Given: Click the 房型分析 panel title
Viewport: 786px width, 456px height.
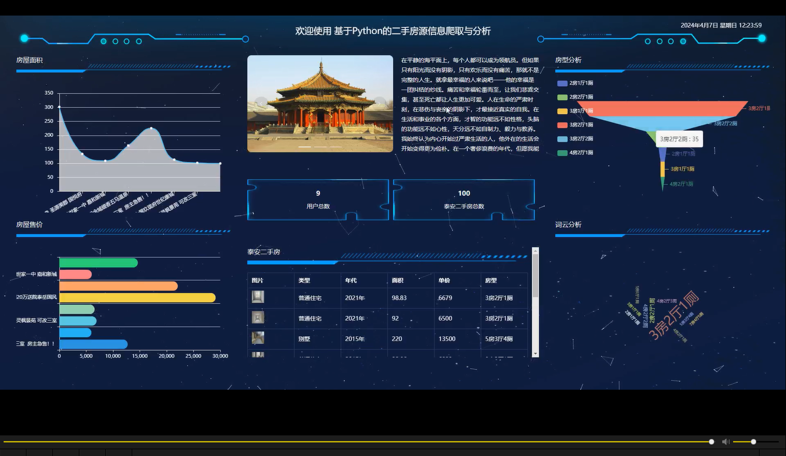Looking at the screenshot, I should 568,60.
